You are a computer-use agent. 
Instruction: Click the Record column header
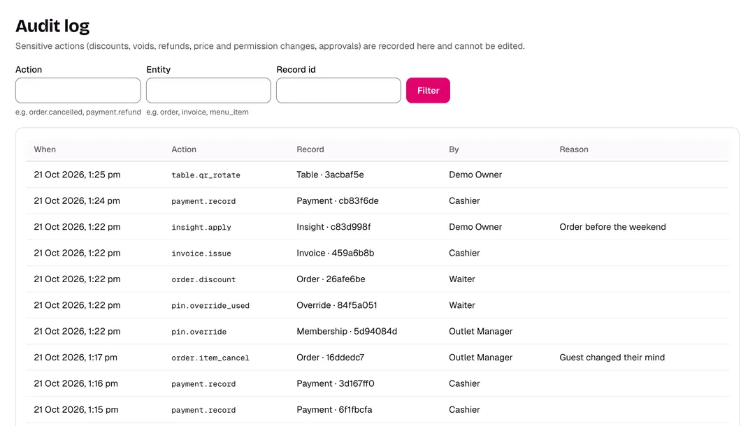[310, 149]
